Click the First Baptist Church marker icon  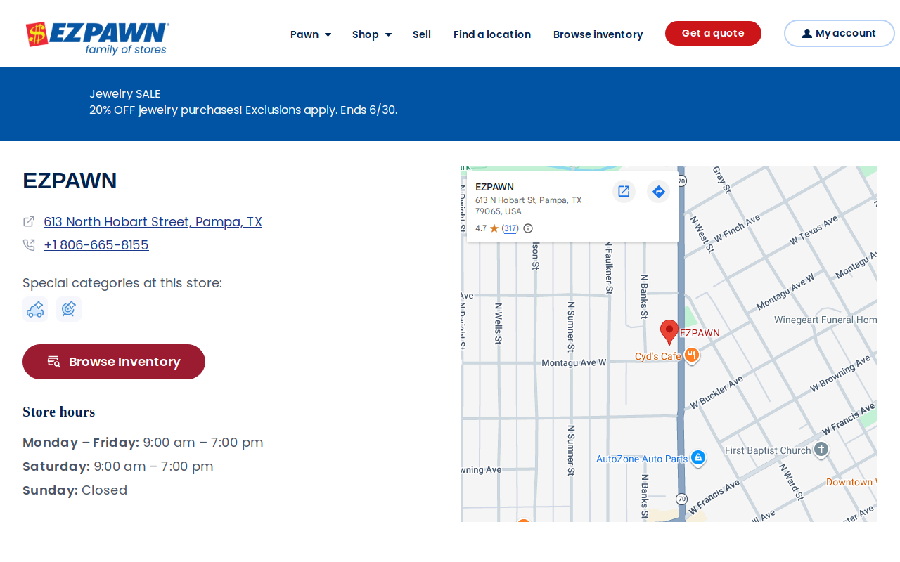(821, 449)
